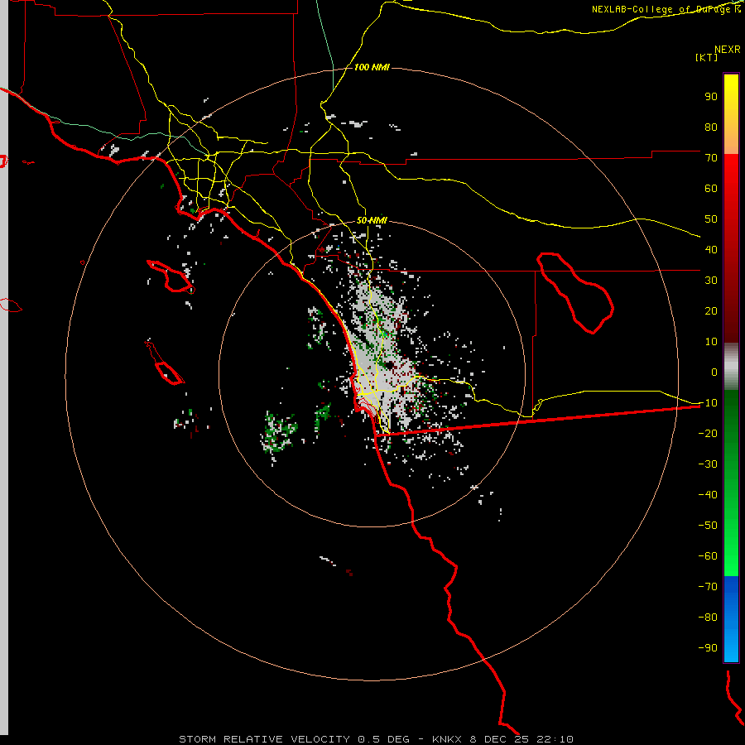The height and width of the screenshot is (745, 745).
Task: Pick the green segment of the color bar
Action: pos(731,483)
